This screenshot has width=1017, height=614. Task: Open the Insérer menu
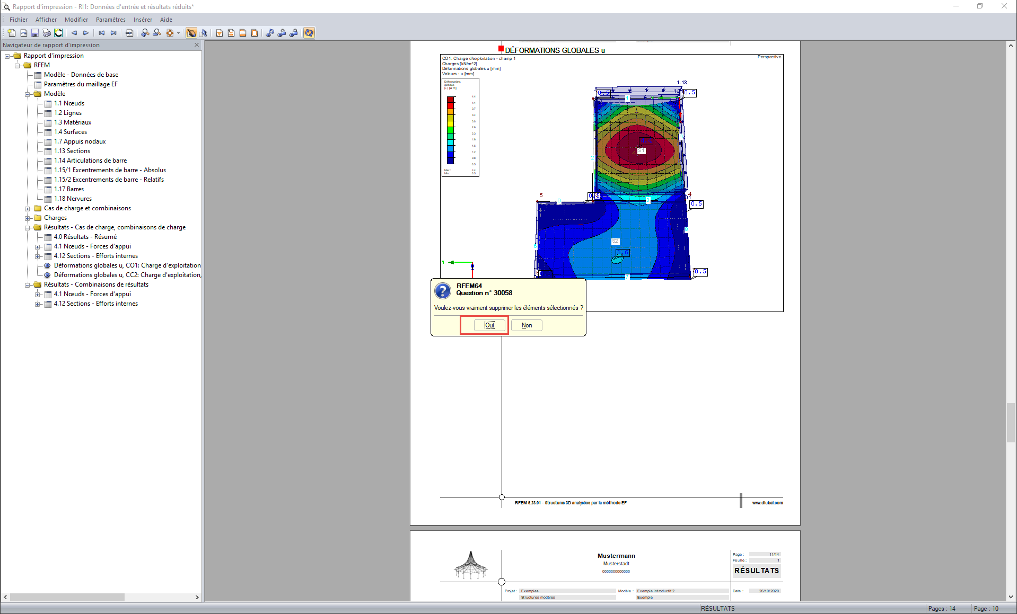click(143, 20)
